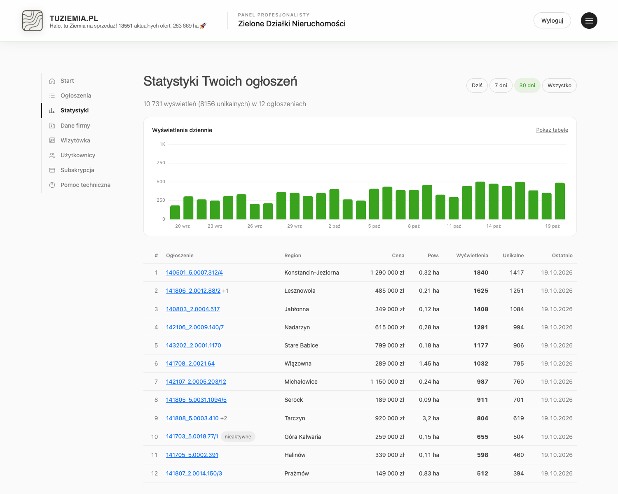
Task: Click the Wyloguj button
Action: click(x=552, y=21)
